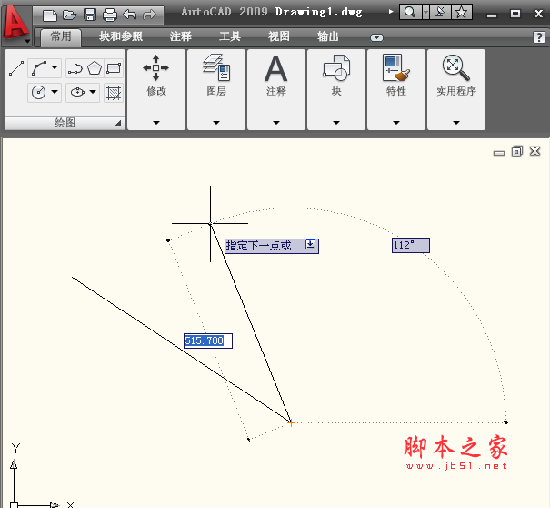Restore the drawing document window
Screen dimensions: 550x508
517,151
